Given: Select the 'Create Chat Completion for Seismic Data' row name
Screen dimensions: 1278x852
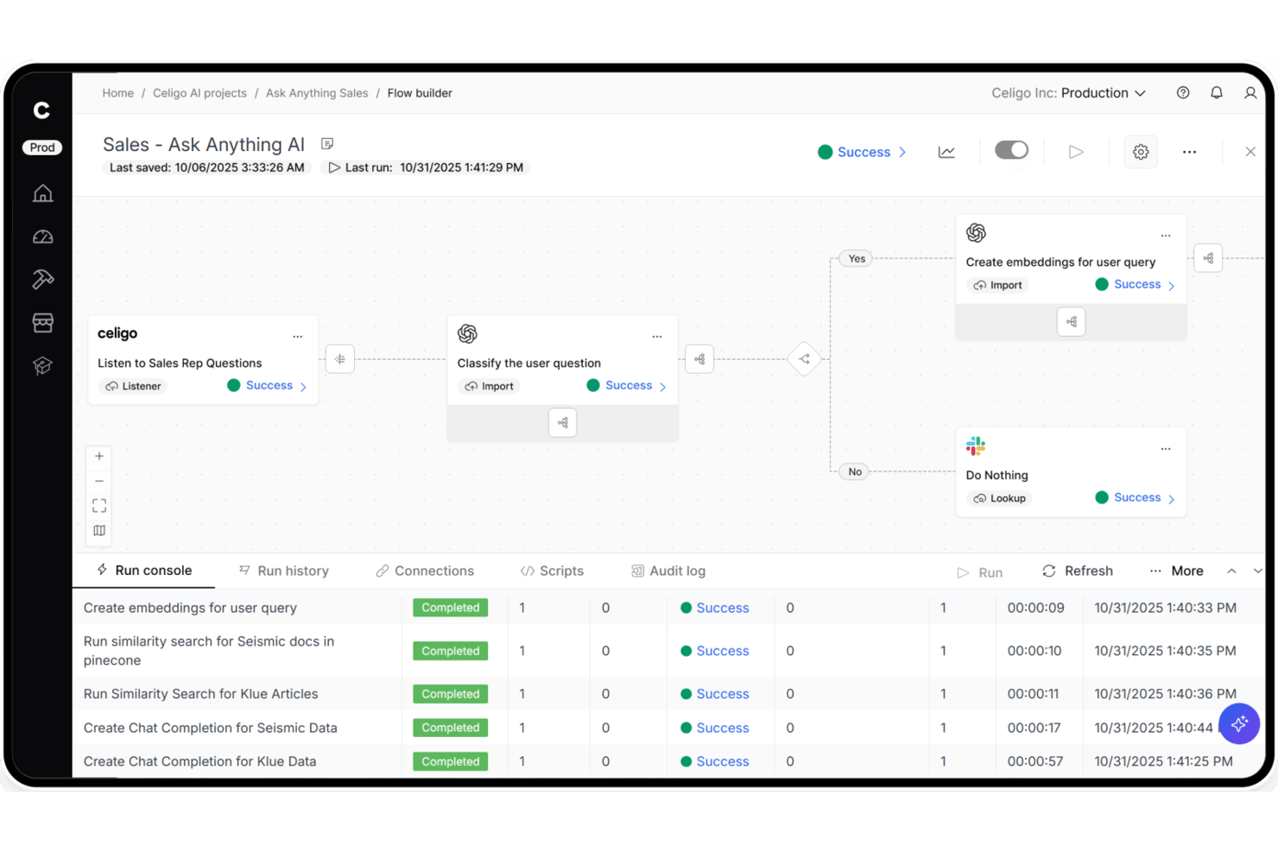Looking at the screenshot, I should click(x=211, y=728).
